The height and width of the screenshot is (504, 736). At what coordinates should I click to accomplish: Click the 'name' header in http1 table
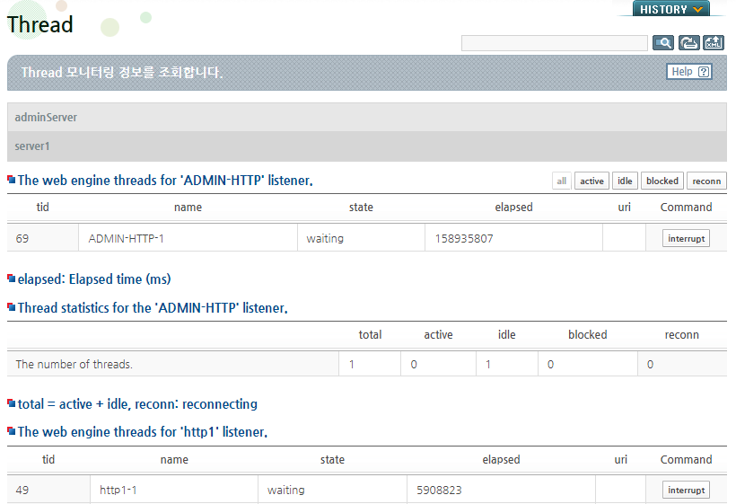pos(174,460)
